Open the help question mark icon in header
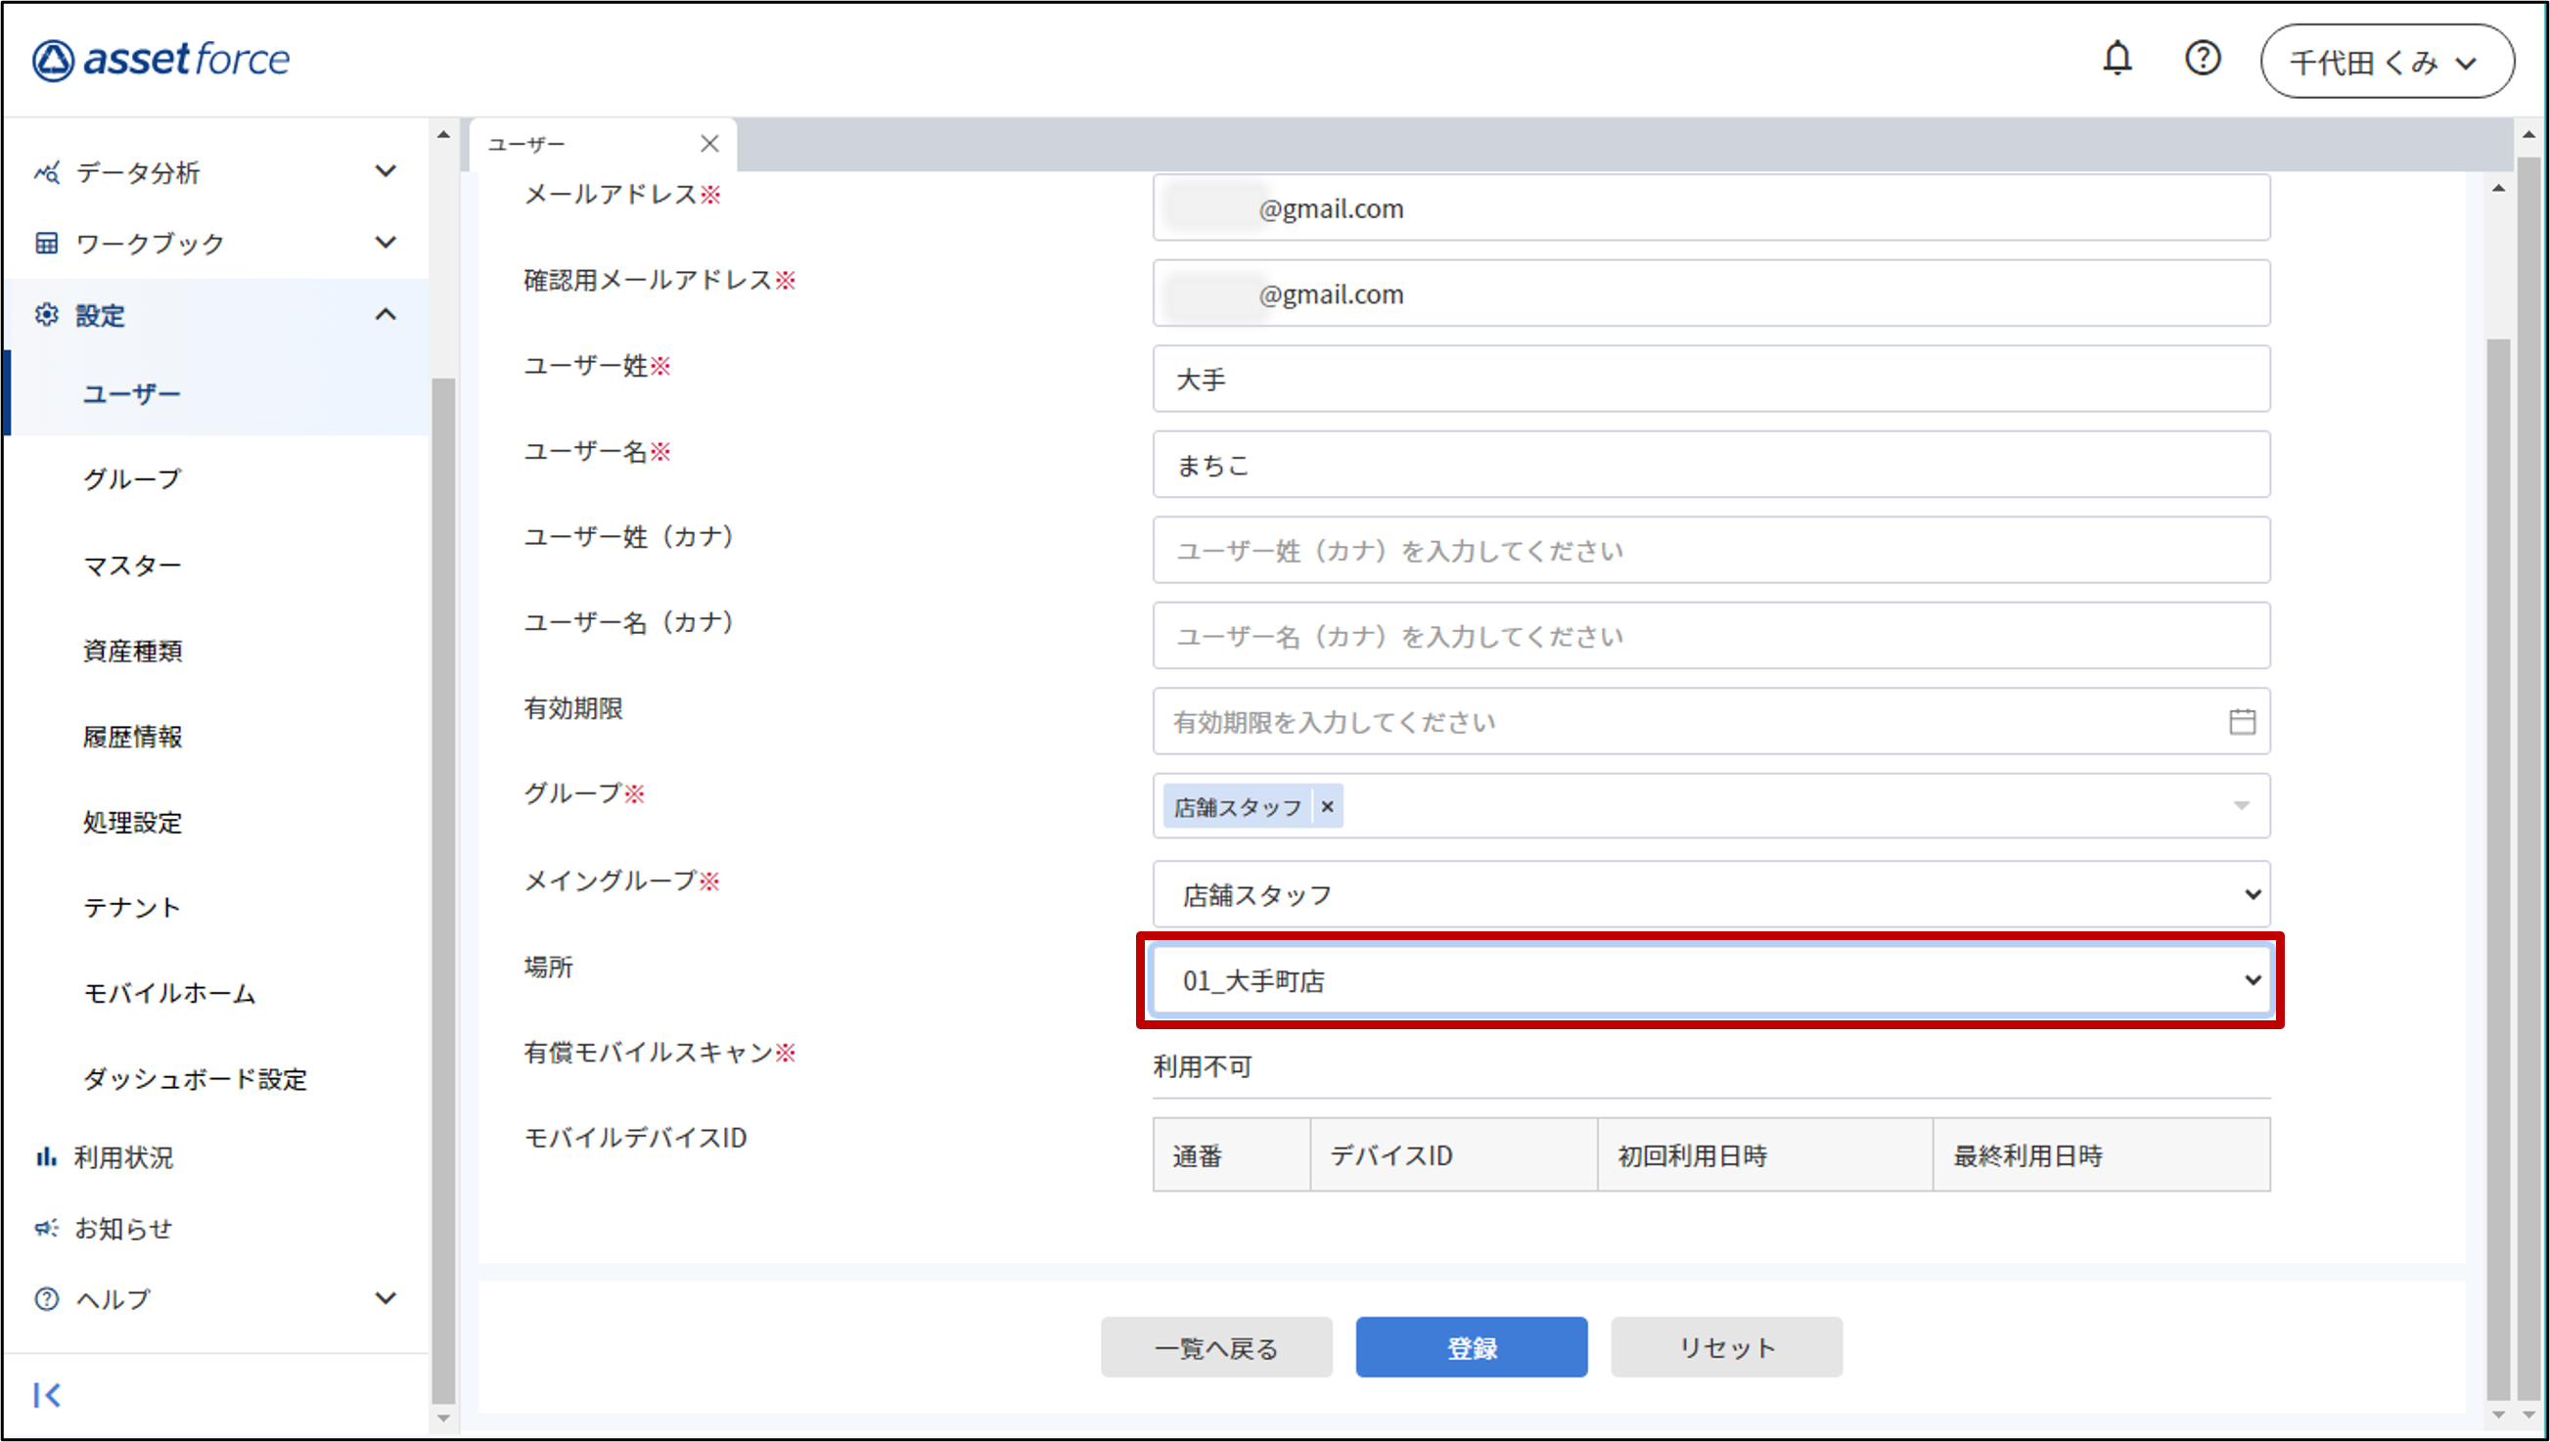The width and height of the screenshot is (2550, 1442). click(x=2202, y=59)
